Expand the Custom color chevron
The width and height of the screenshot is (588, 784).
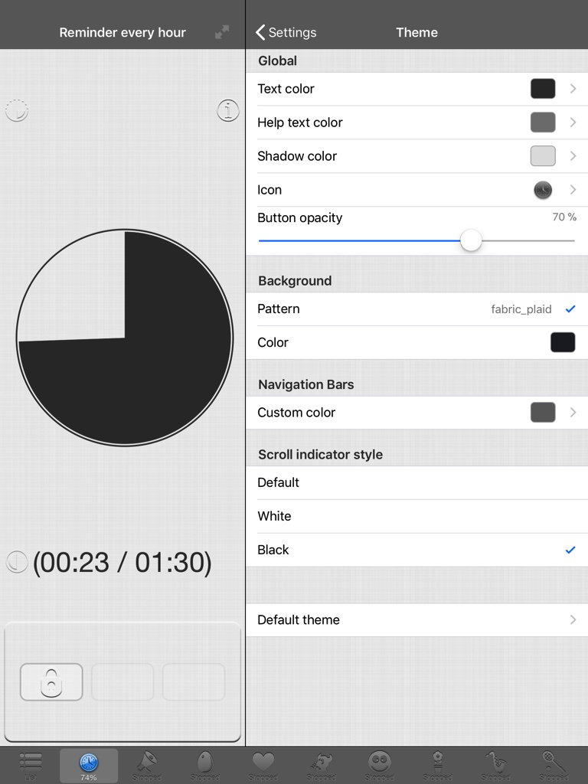click(x=573, y=413)
